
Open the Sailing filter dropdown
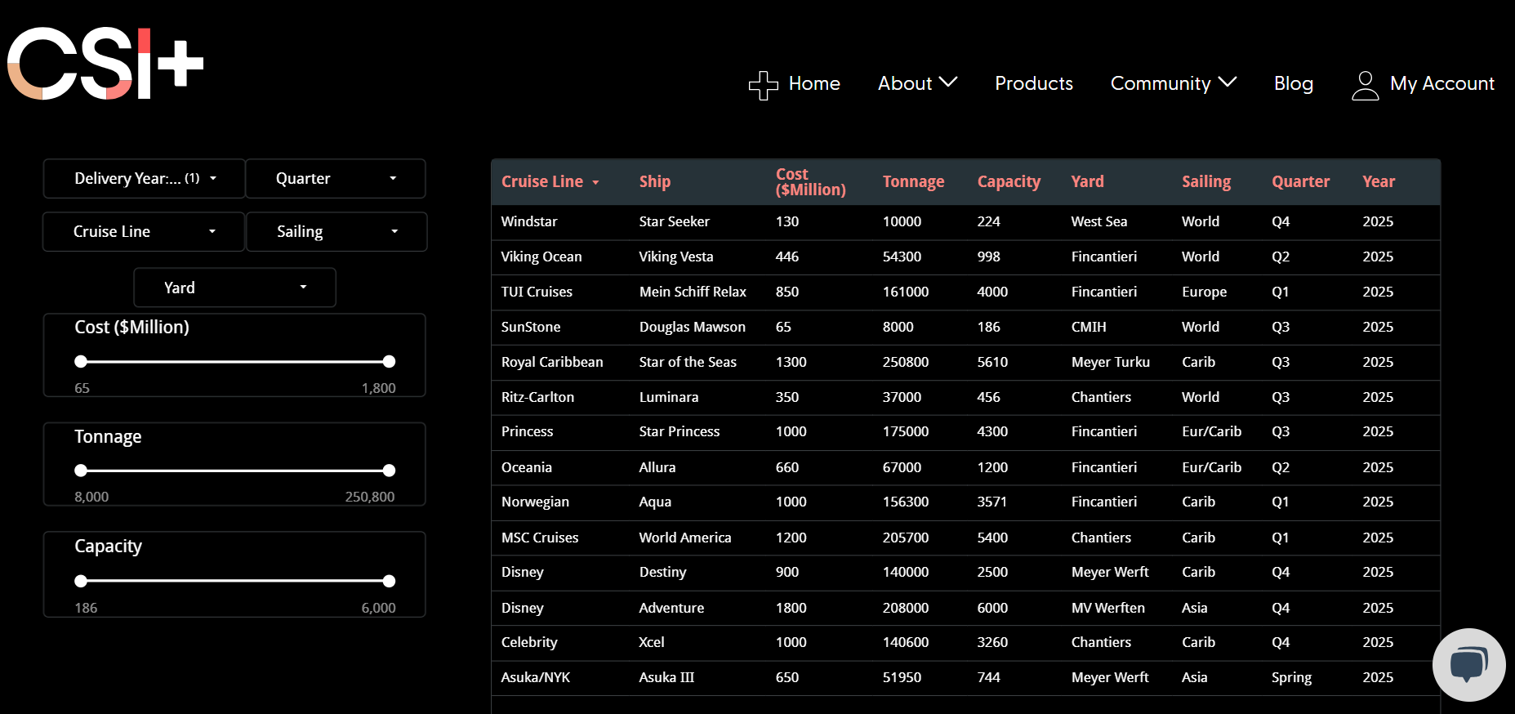coord(336,232)
